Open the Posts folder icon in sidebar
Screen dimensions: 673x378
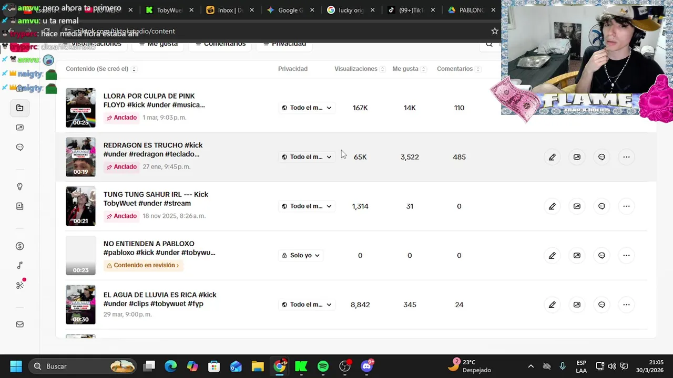19,108
